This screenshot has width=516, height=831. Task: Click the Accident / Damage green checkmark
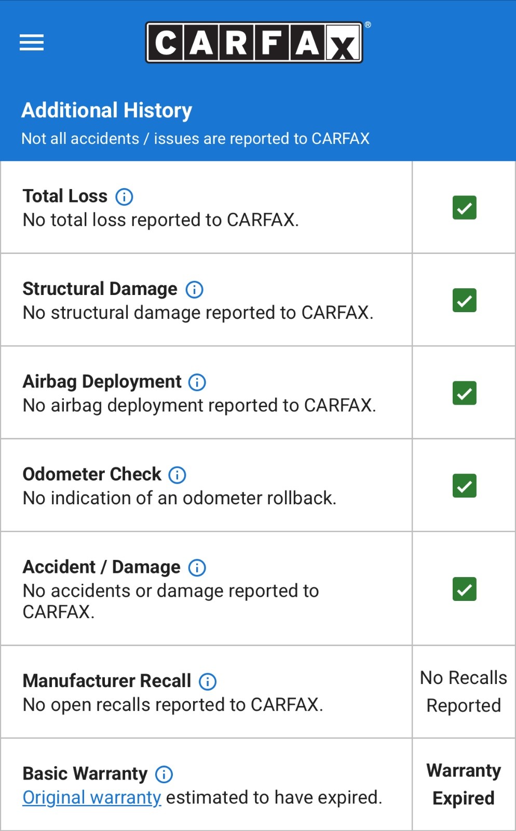tap(464, 589)
